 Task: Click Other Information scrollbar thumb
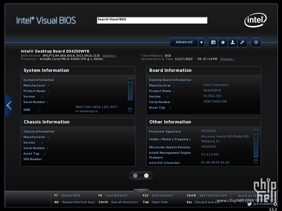(x=256, y=146)
